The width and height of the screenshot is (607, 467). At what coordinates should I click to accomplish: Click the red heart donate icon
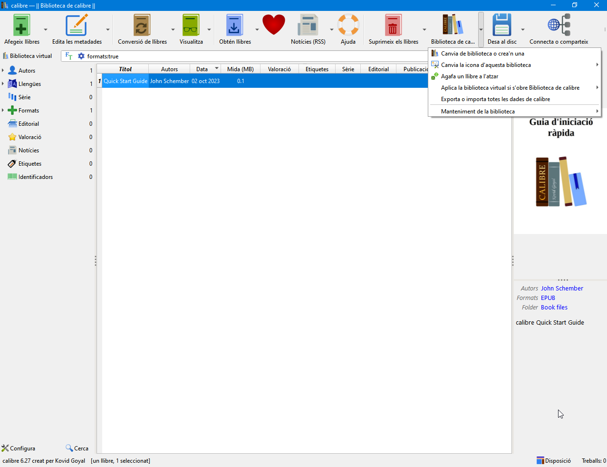tap(274, 25)
